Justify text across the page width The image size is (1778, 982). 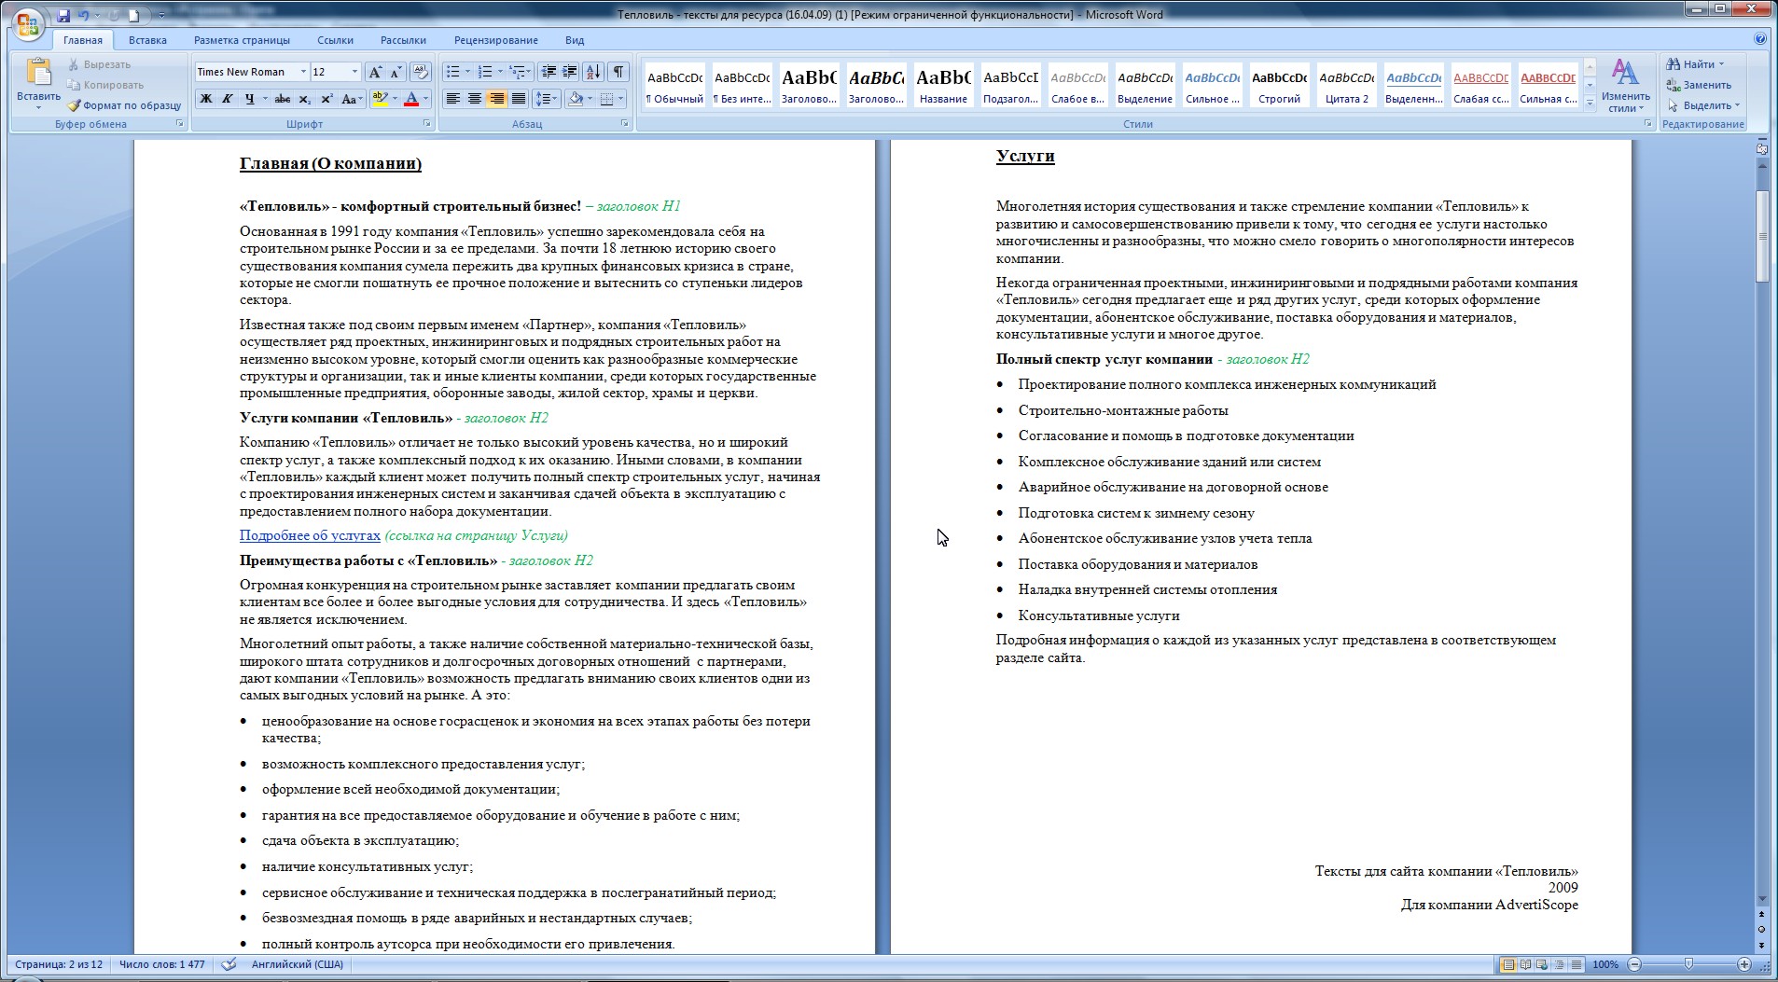519,99
